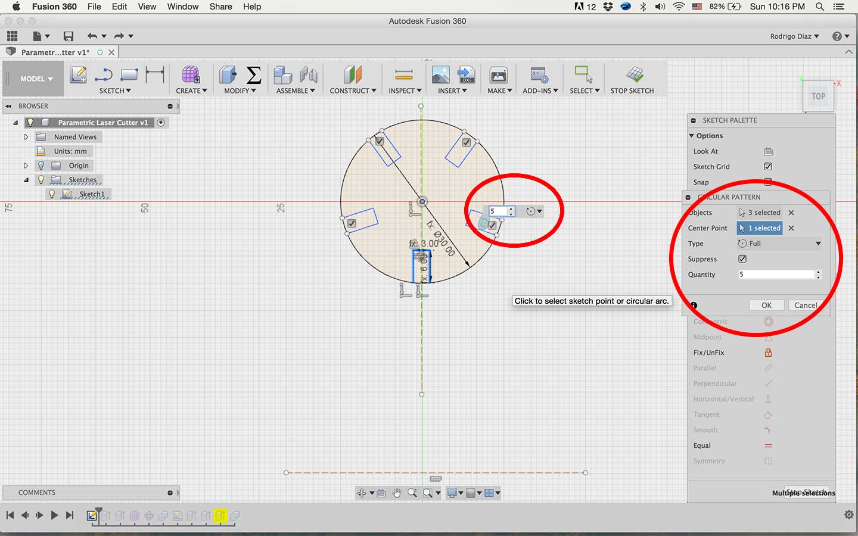Viewport: 858px width, 536px height.
Task: Click the Construct plane icon
Action: click(x=353, y=75)
